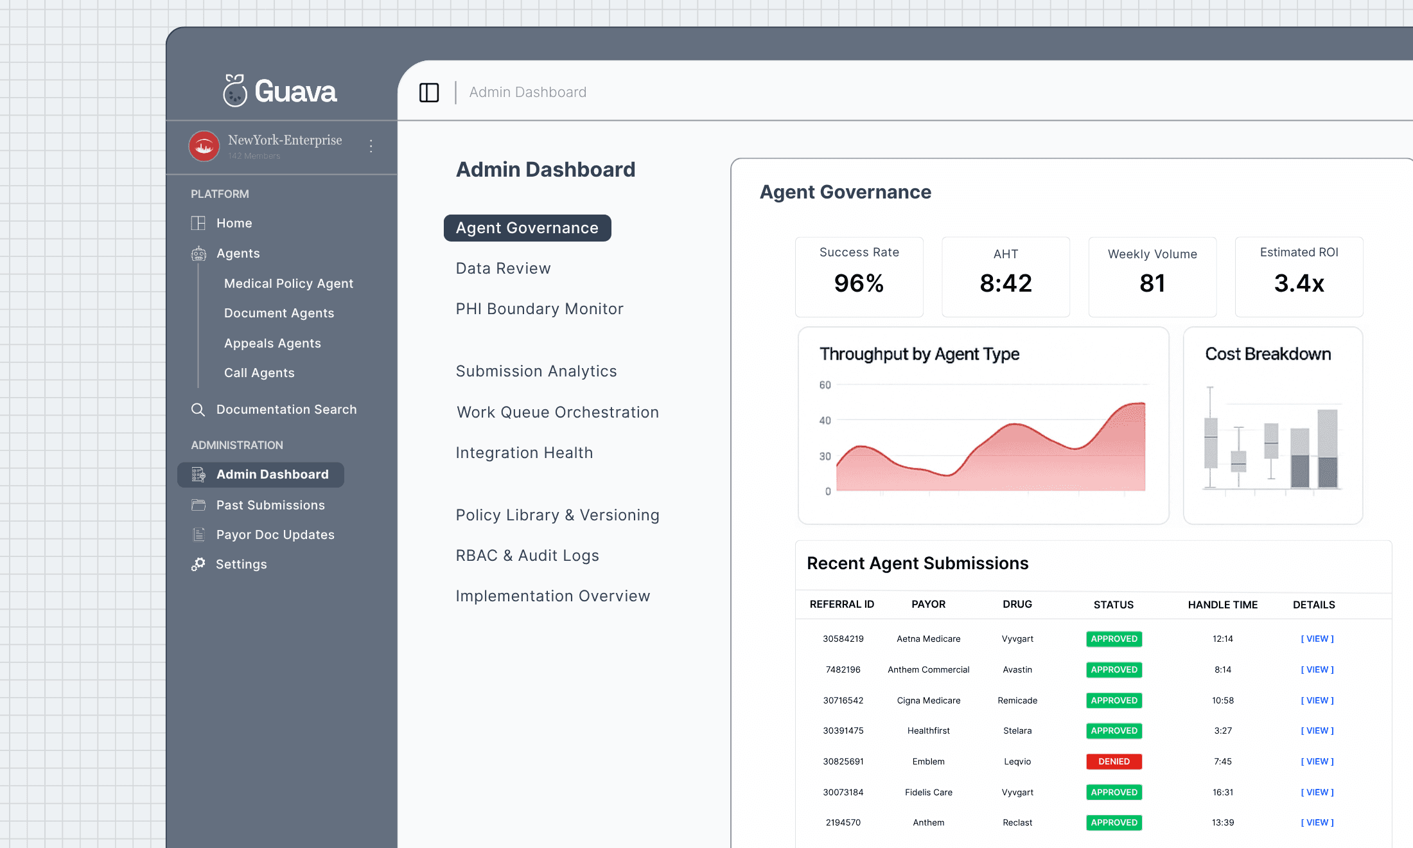View details for referral 30584219

1317,639
